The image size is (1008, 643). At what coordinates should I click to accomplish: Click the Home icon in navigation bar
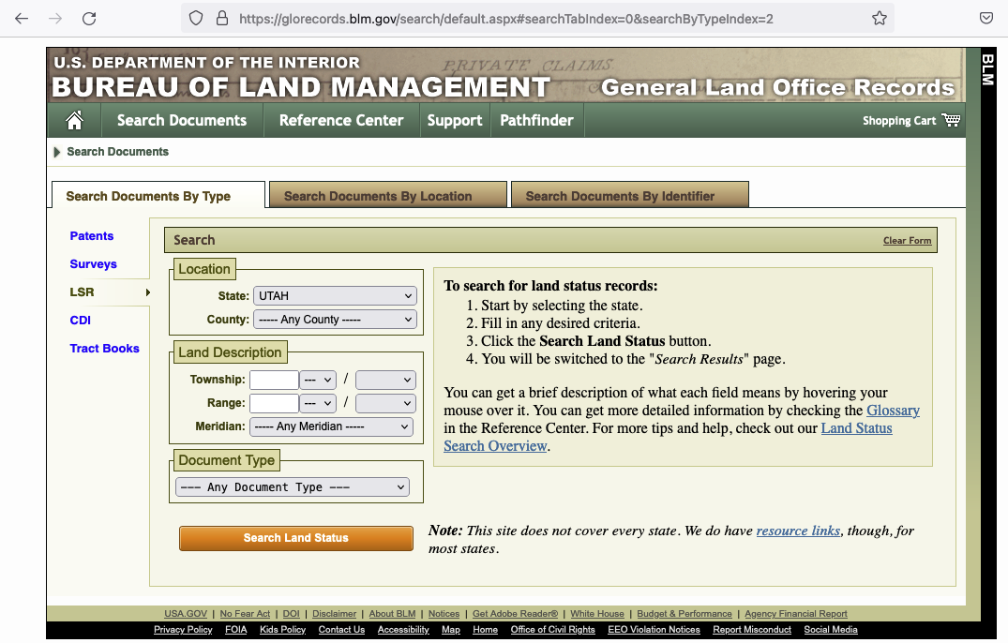pyautogui.click(x=75, y=120)
